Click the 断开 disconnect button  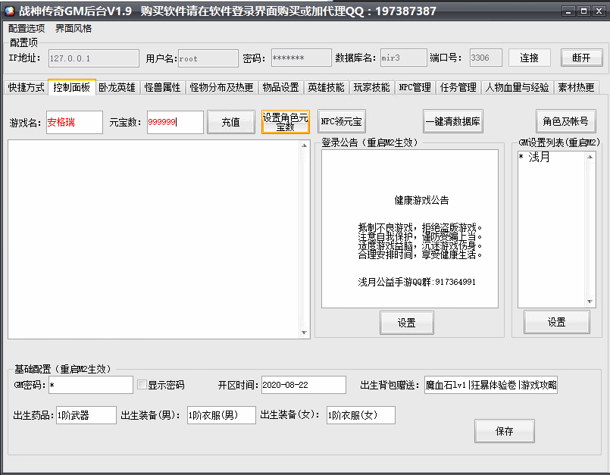[580, 57]
